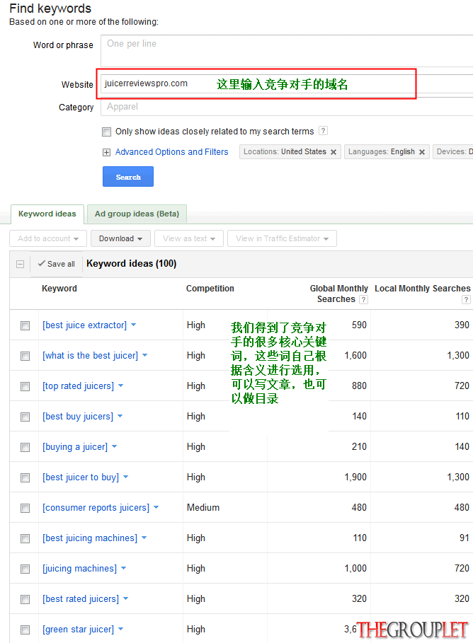Open dropdown arrow beside best rated juicers
This screenshot has height=643, width=473.
125,598
